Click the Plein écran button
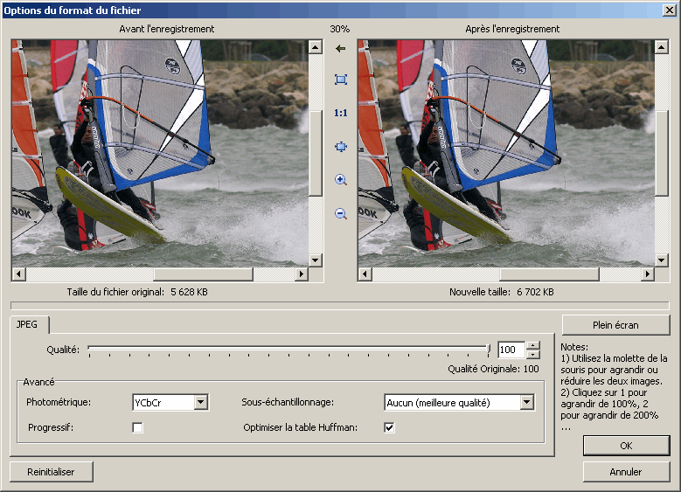Viewport: 681px width, 492px height. (615, 325)
